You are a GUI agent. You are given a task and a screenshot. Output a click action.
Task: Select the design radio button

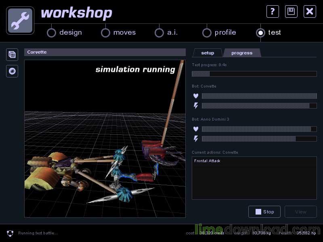[x=52, y=33]
